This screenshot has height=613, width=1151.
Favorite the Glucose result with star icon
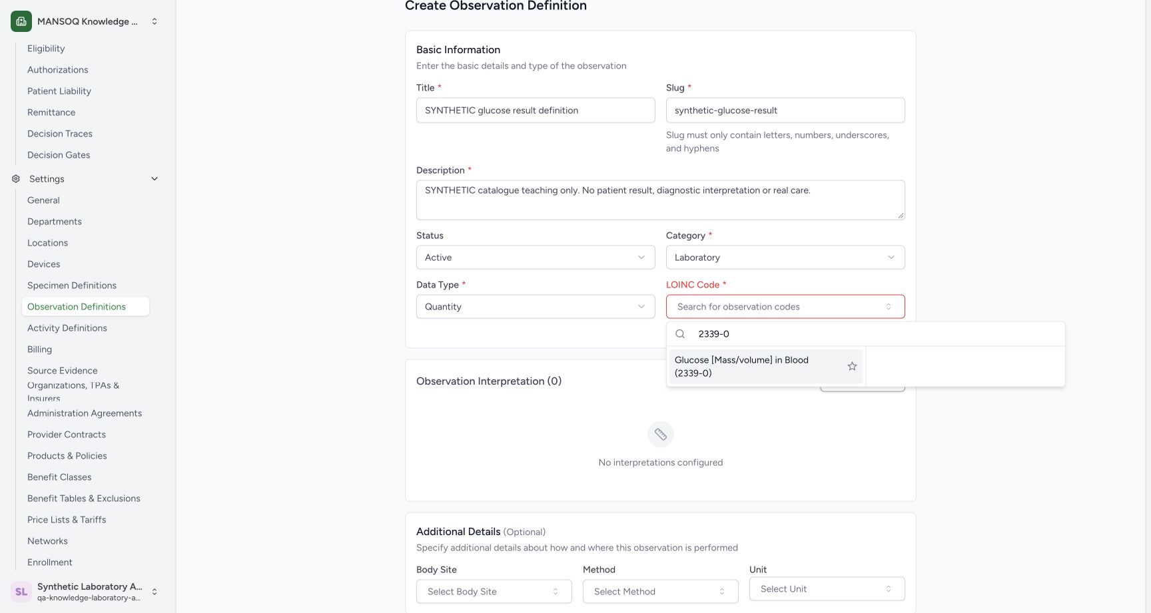852,366
